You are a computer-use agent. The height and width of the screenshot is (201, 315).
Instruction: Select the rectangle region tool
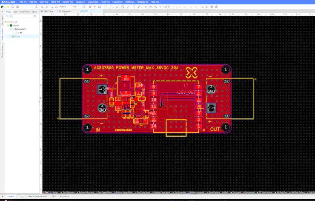coord(99,7)
